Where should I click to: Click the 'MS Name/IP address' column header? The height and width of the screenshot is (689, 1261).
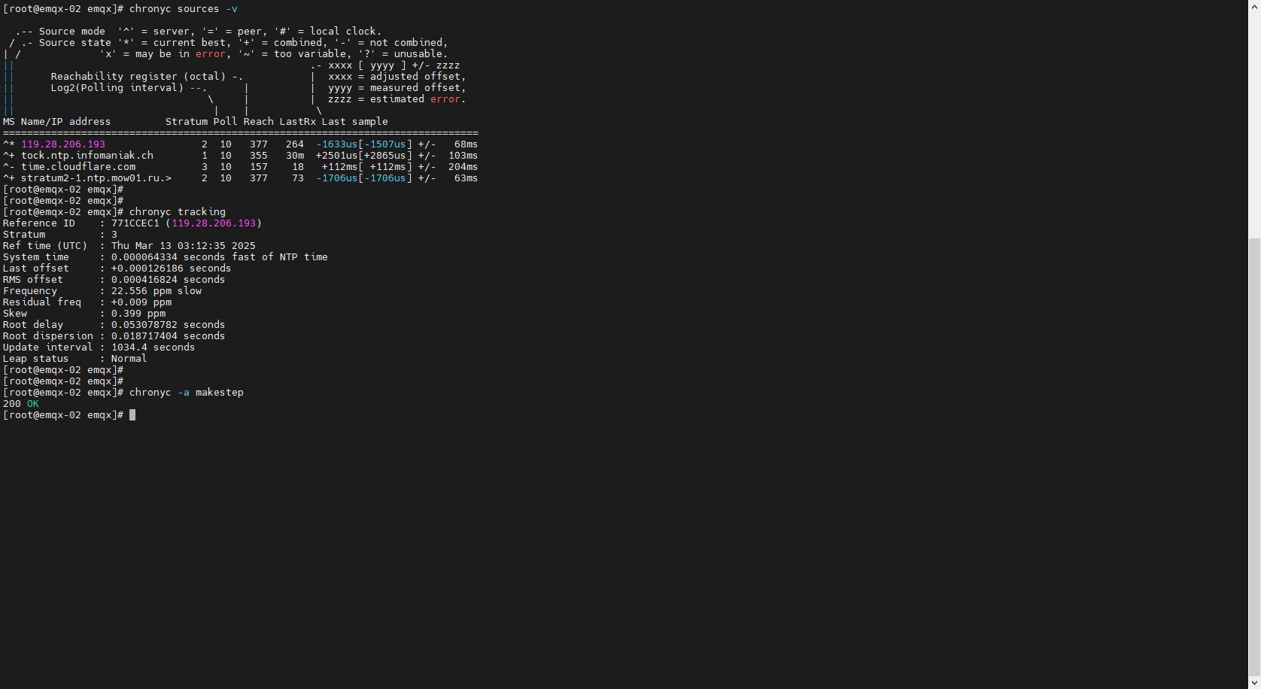pyautogui.click(x=57, y=122)
